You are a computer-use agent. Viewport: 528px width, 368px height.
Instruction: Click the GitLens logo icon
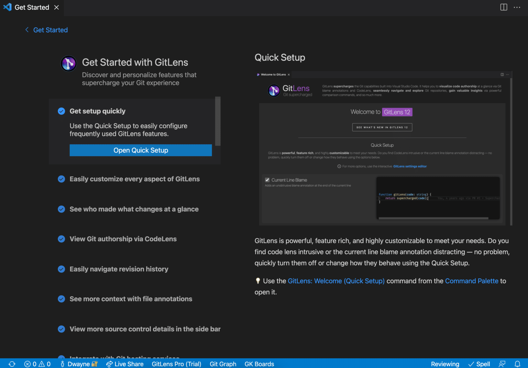pyautogui.click(x=68, y=63)
